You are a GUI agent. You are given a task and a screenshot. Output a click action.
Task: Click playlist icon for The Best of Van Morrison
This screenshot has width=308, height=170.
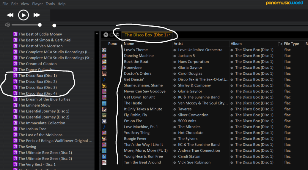point(15,46)
